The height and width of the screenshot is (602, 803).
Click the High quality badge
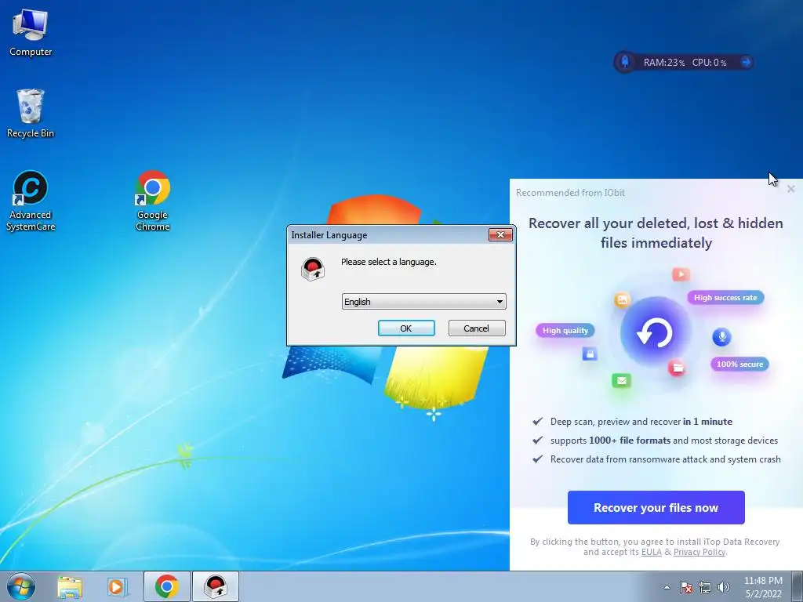pos(565,330)
